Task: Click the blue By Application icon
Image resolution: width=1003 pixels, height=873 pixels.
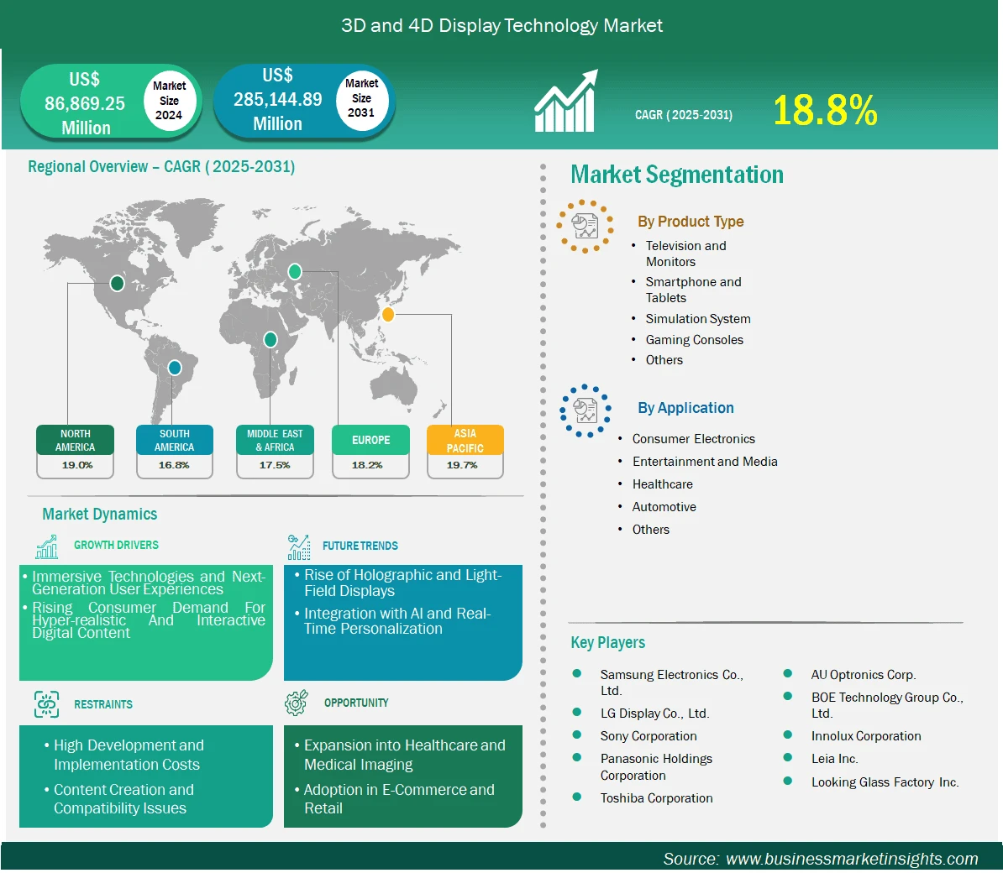Action: pyautogui.click(x=585, y=410)
